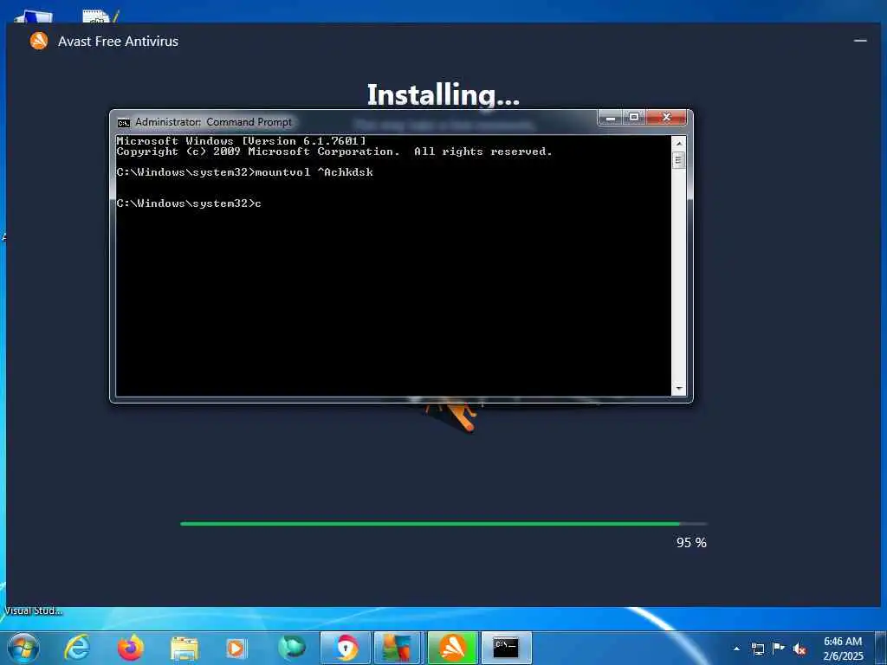Close the Command Prompt window

[666, 118]
